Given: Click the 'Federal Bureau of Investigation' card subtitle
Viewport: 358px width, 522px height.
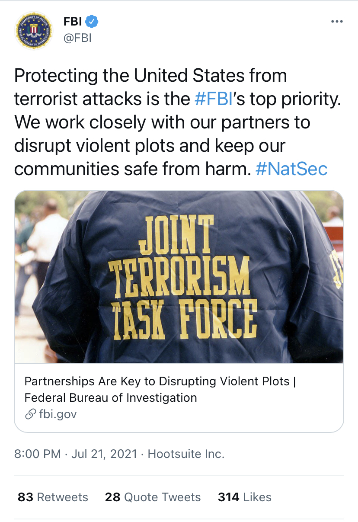Looking at the screenshot, I should [x=111, y=397].
